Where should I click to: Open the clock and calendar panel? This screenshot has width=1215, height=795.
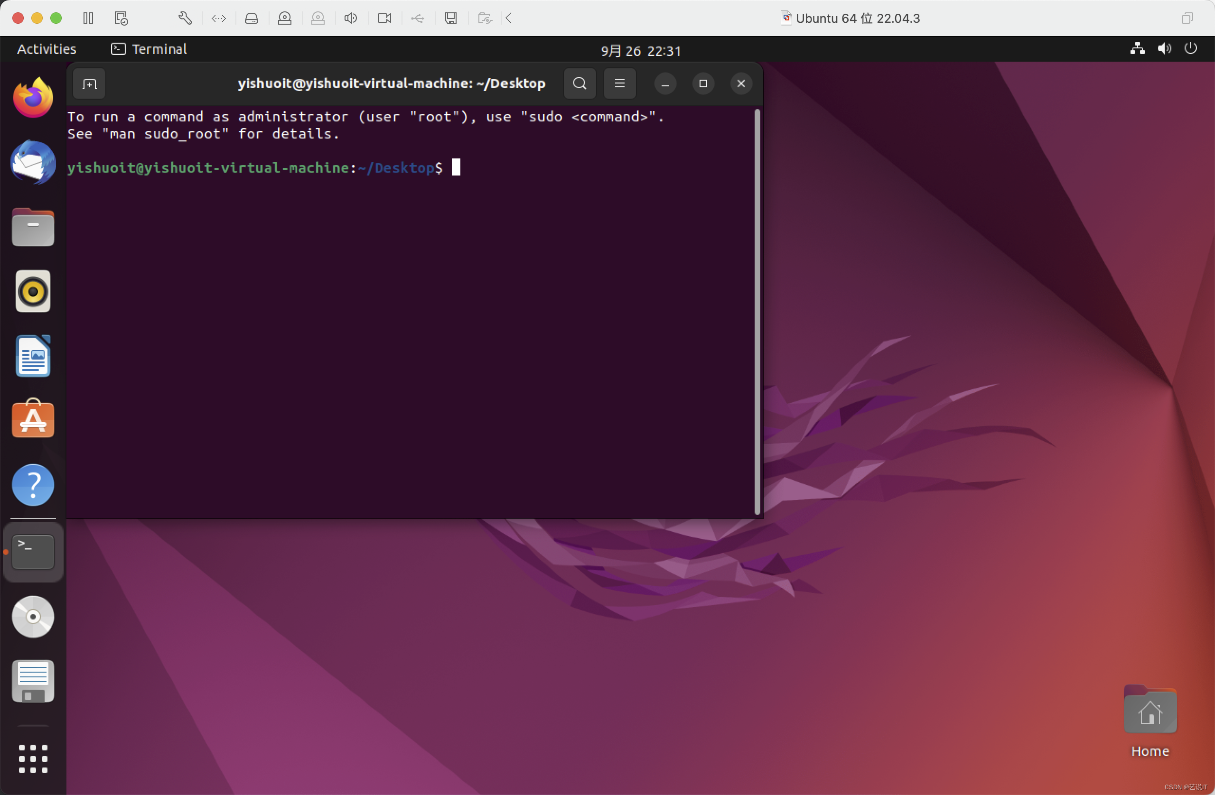tap(640, 51)
